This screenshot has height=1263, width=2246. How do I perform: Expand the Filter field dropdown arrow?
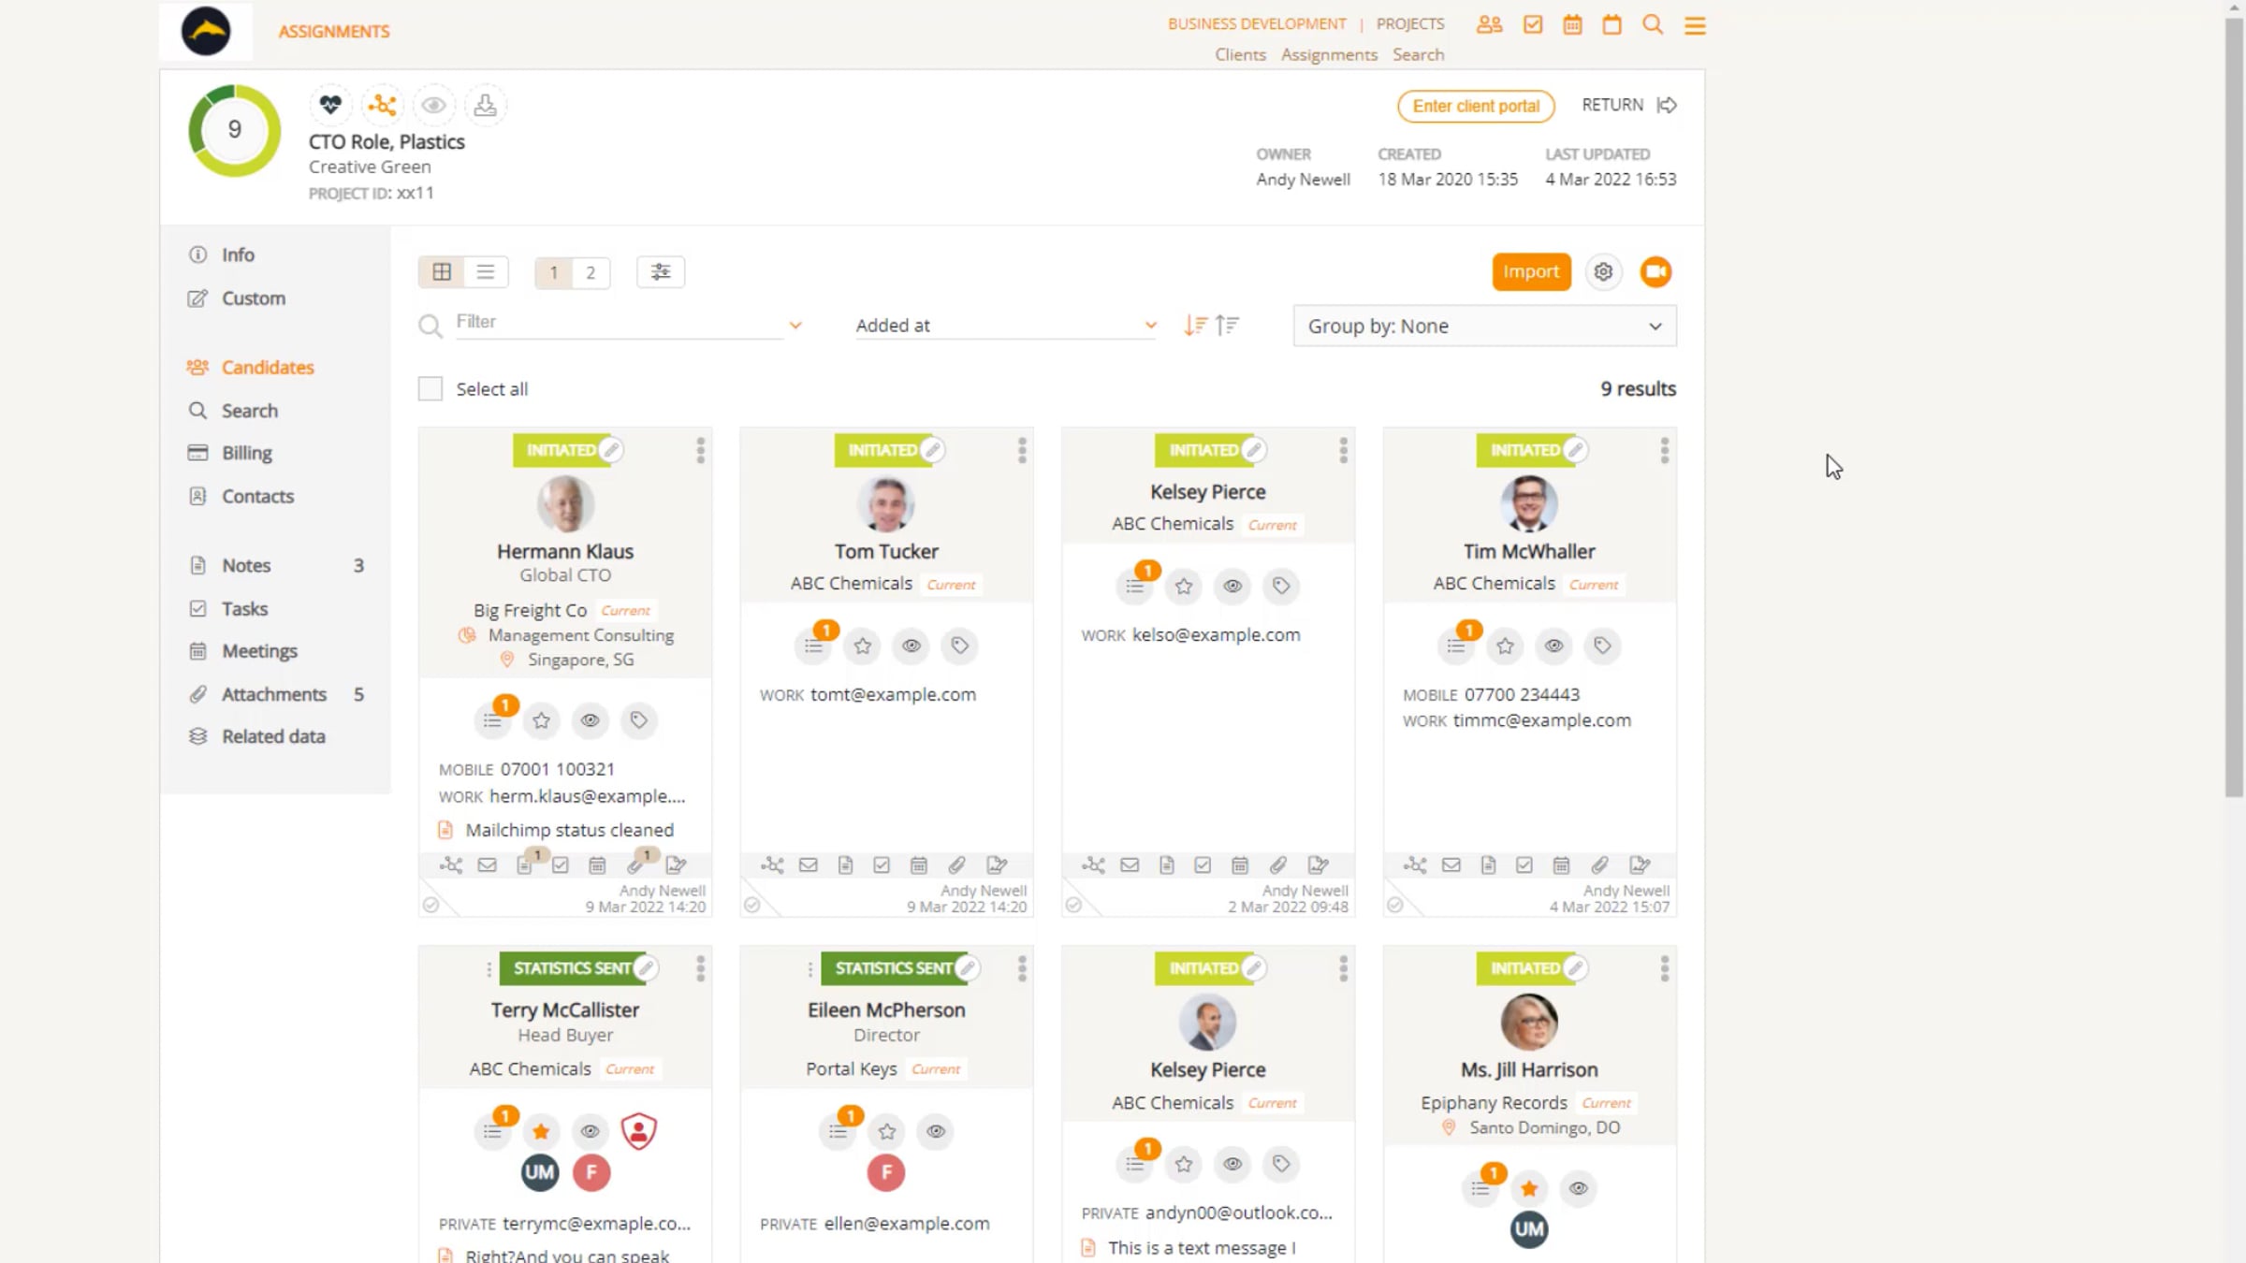(x=795, y=326)
